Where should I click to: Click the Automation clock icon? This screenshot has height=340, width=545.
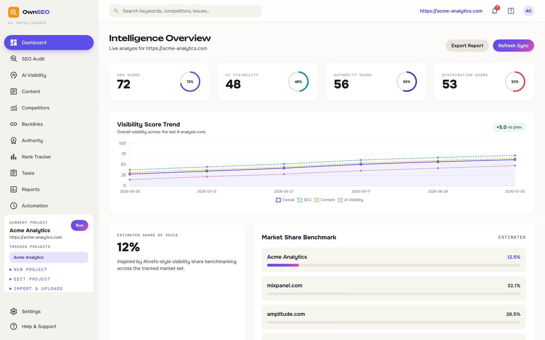(x=14, y=206)
